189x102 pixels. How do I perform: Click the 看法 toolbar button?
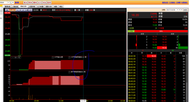(x=25, y=3)
